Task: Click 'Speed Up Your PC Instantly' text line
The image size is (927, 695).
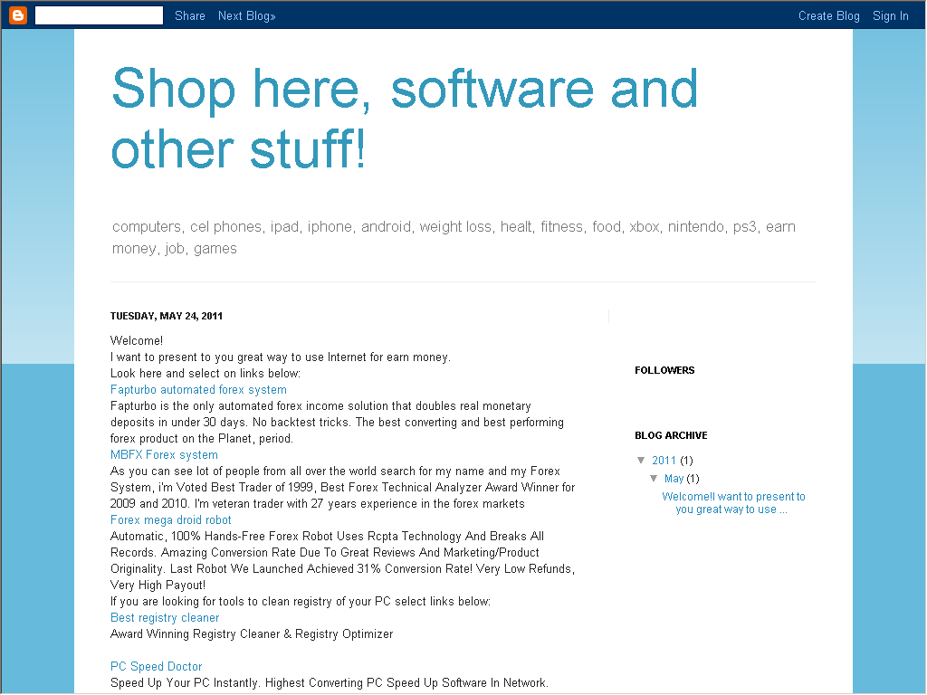Action: (x=330, y=682)
